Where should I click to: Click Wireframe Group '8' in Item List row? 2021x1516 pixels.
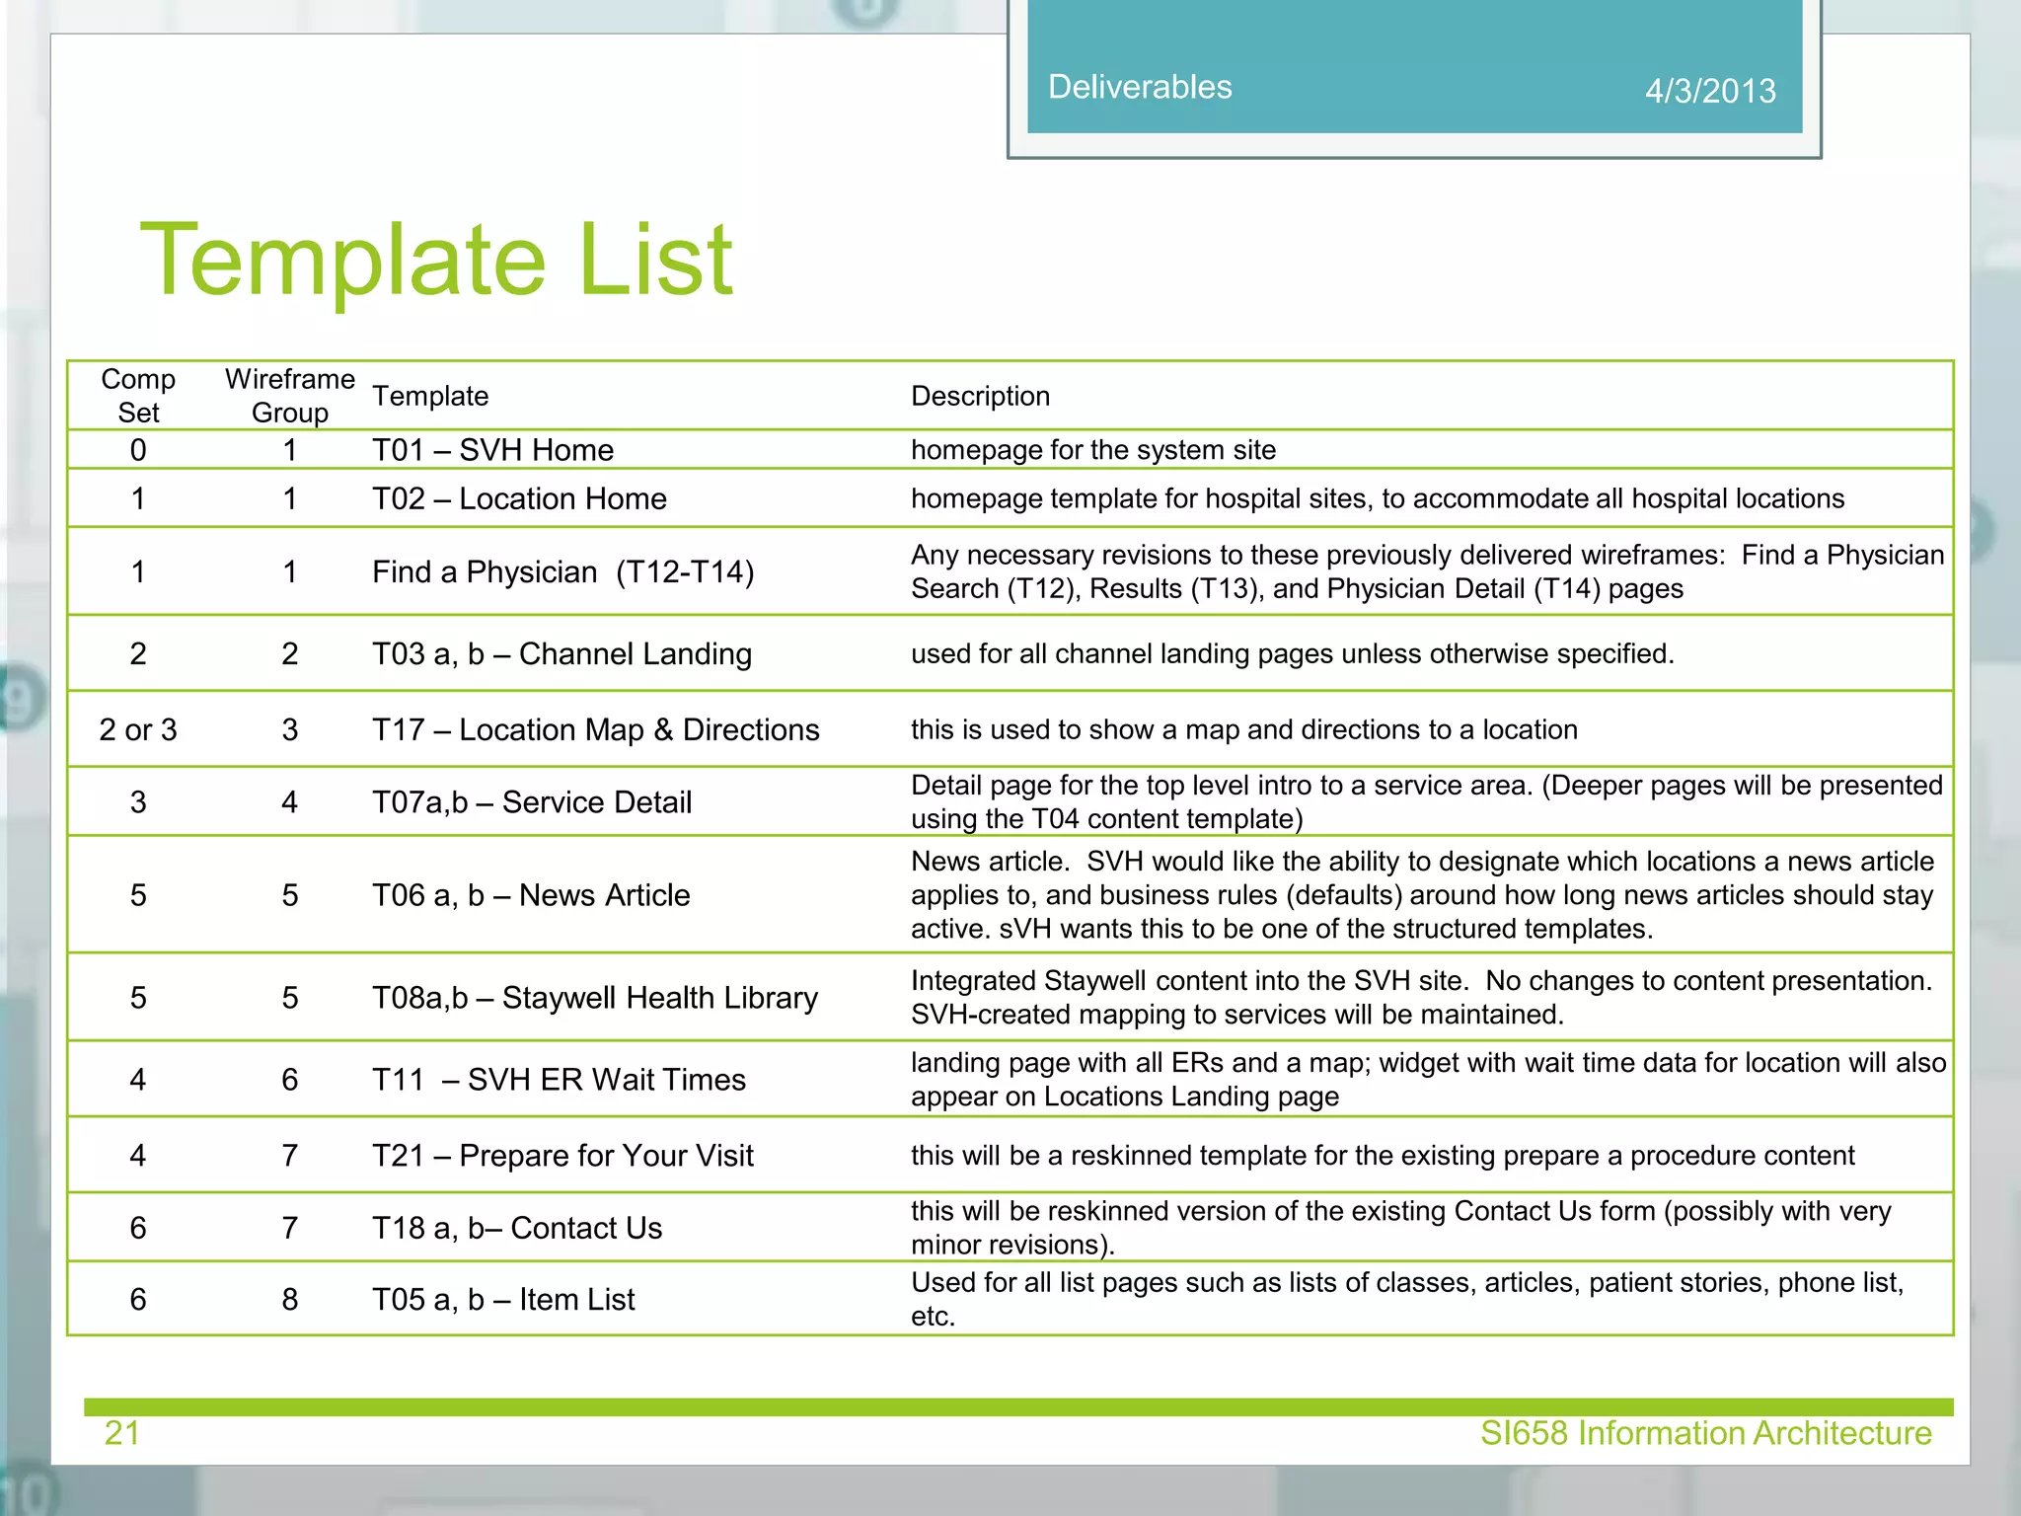tap(290, 1300)
